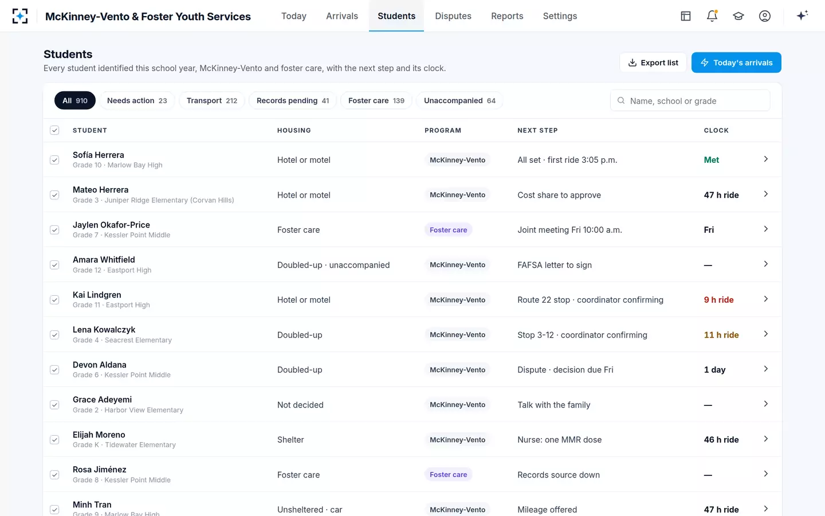Open Mateo Herrera's details chevron
This screenshot has height=516, width=825.
click(766, 194)
